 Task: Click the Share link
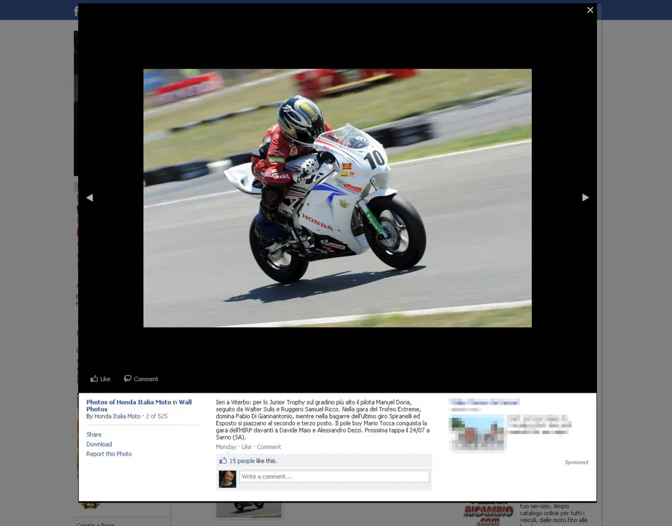tap(94, 434)
